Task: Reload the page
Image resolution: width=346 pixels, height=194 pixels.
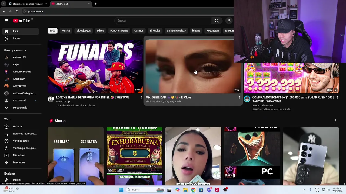Action: pos(17,11)
